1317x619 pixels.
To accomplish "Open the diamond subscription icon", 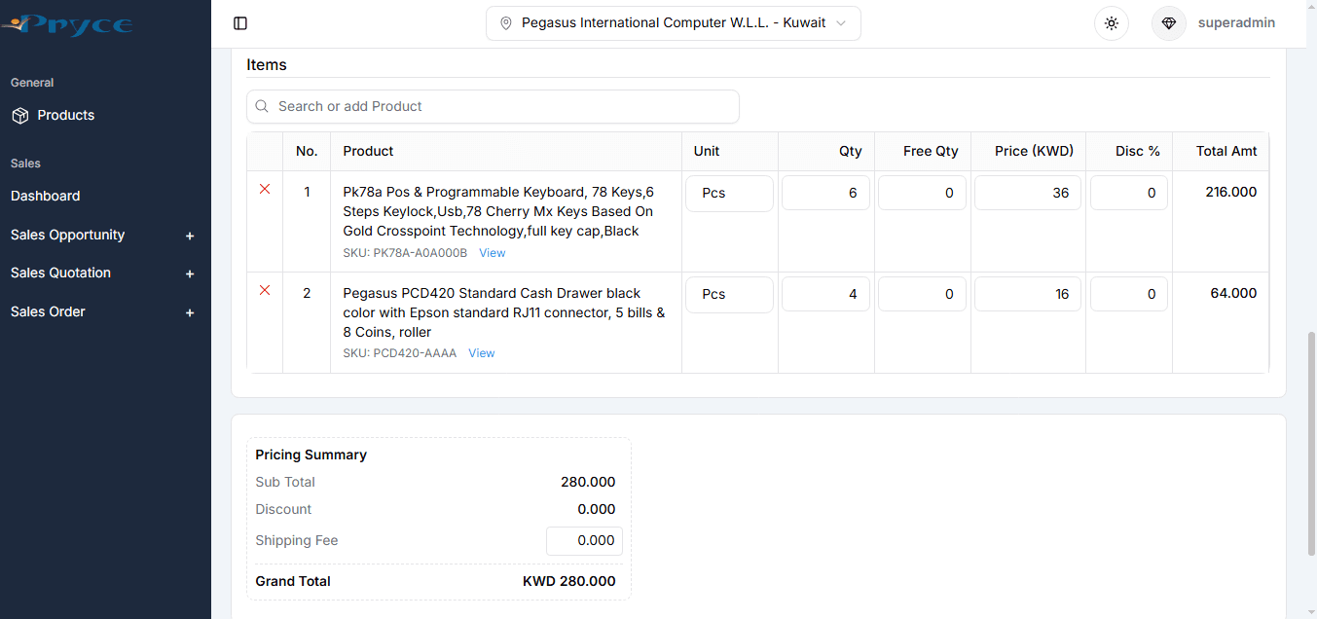I will [1168, 22].
